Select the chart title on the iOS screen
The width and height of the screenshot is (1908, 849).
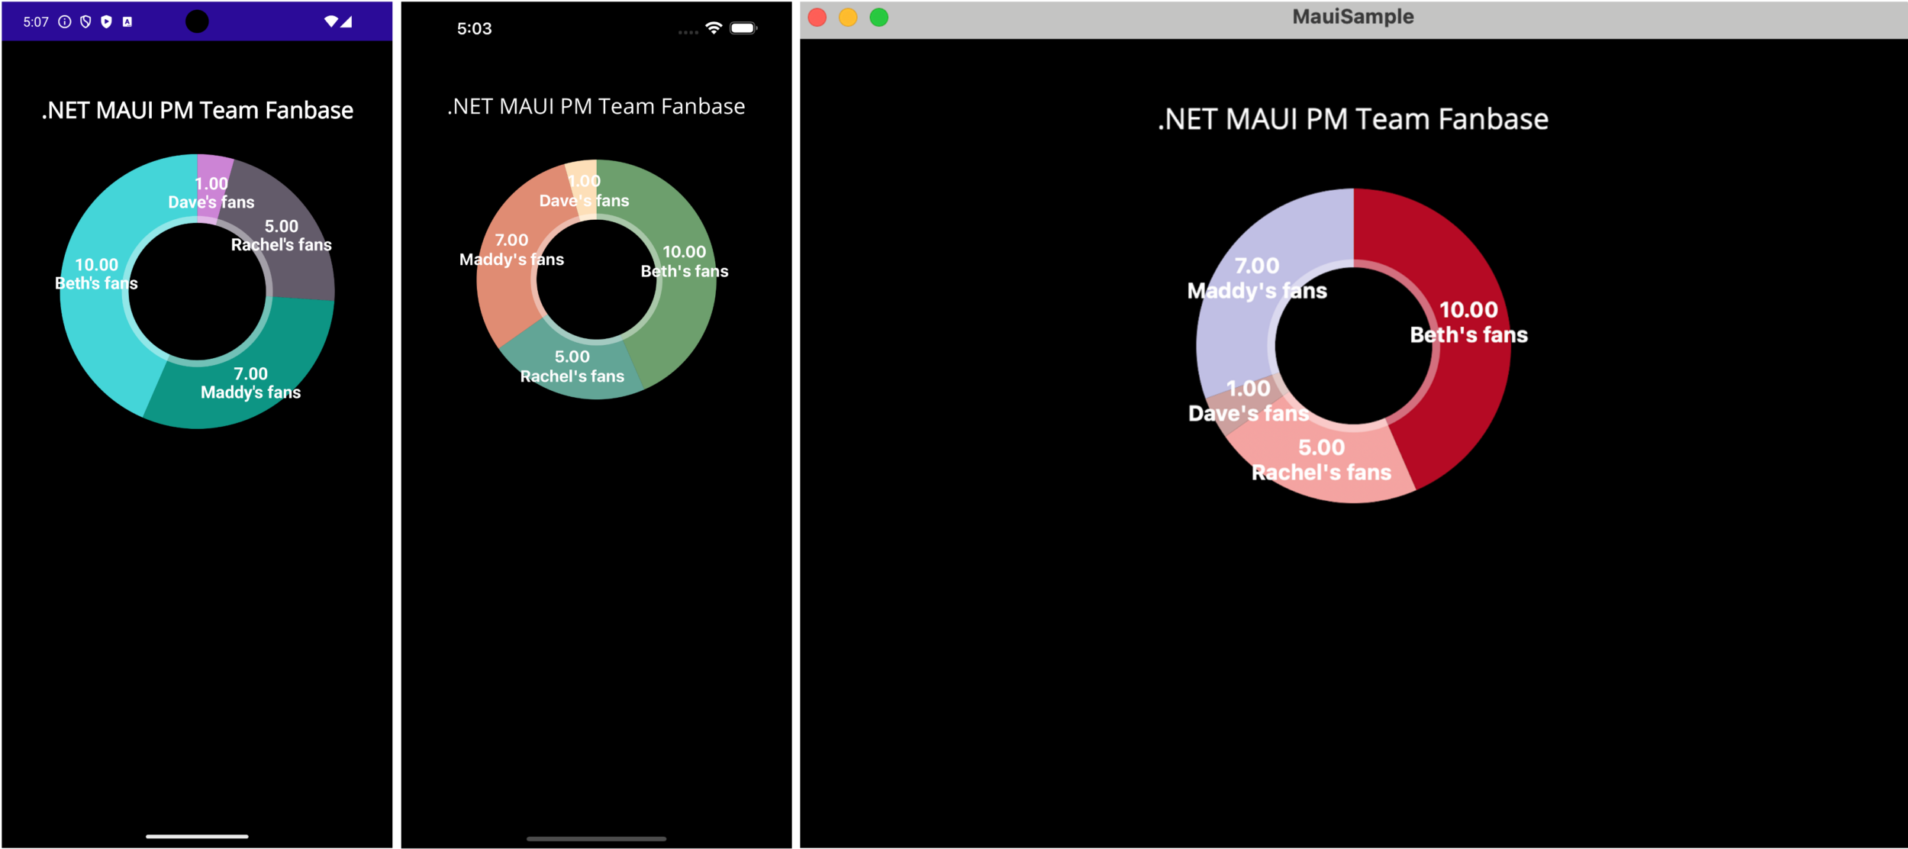coord(596,106)
